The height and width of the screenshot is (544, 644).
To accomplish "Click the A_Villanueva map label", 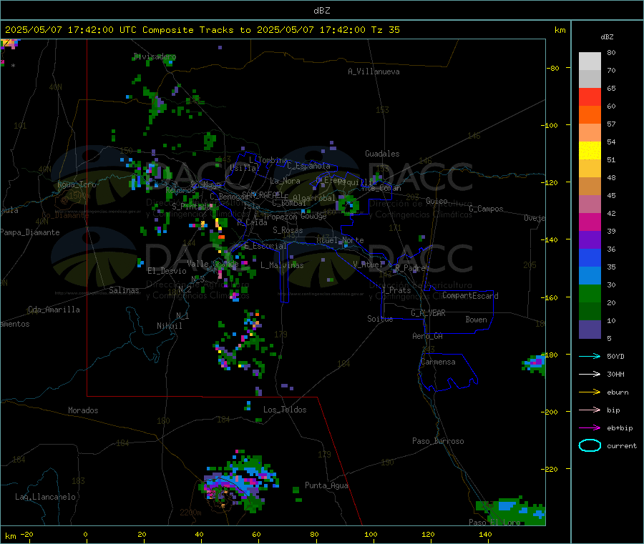I will click(x=374, y=71).
